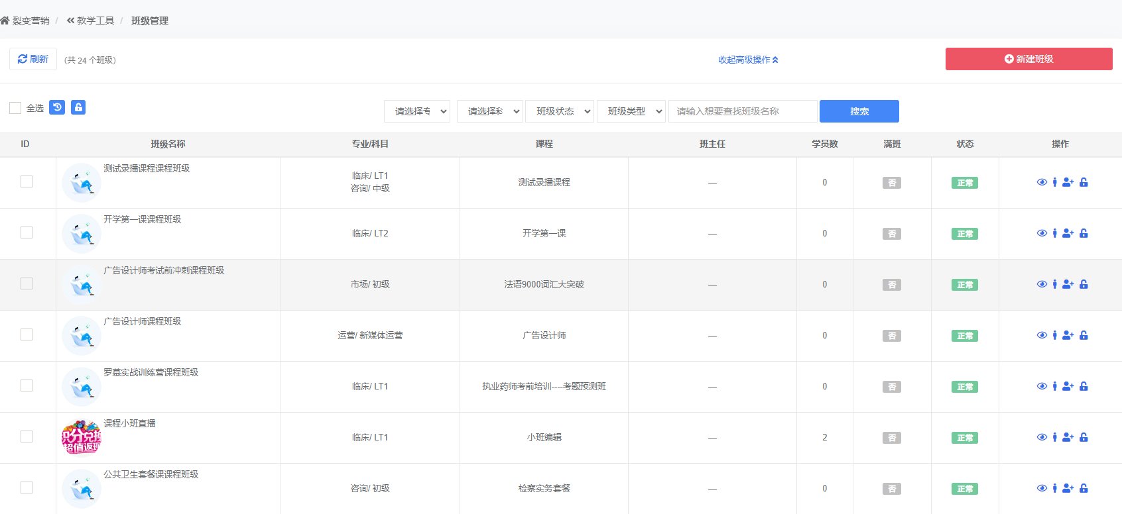The width and height of the screenshot is (1122, 514).
Task: Collapse advanced options via 收起高级操作
Action: (748, 60)
